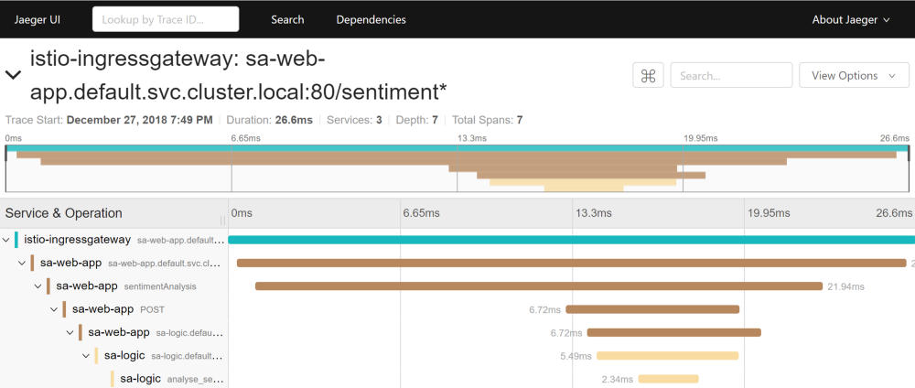
Task: Collapse the sa-web-app sentimentAnalysis span
Action: pos(38,286)
